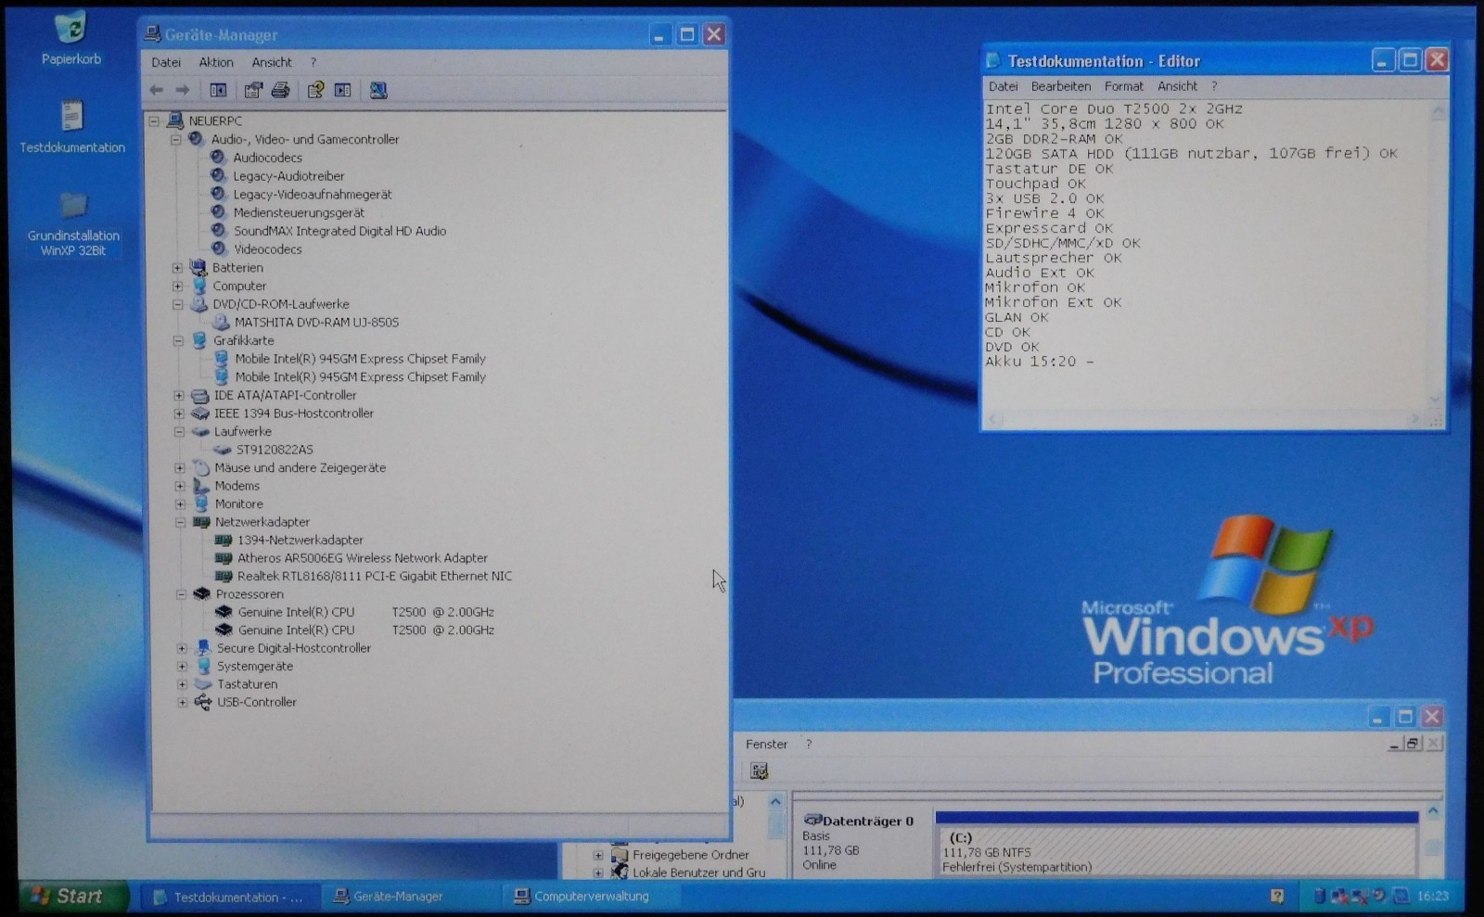
Task: Click the scan for hardware changes icon
Action: [x=378, y=90]
